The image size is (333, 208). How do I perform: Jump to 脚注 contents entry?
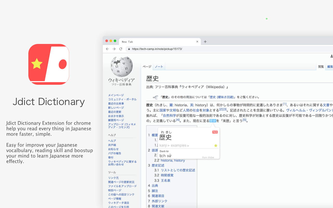tap(155, 191)
